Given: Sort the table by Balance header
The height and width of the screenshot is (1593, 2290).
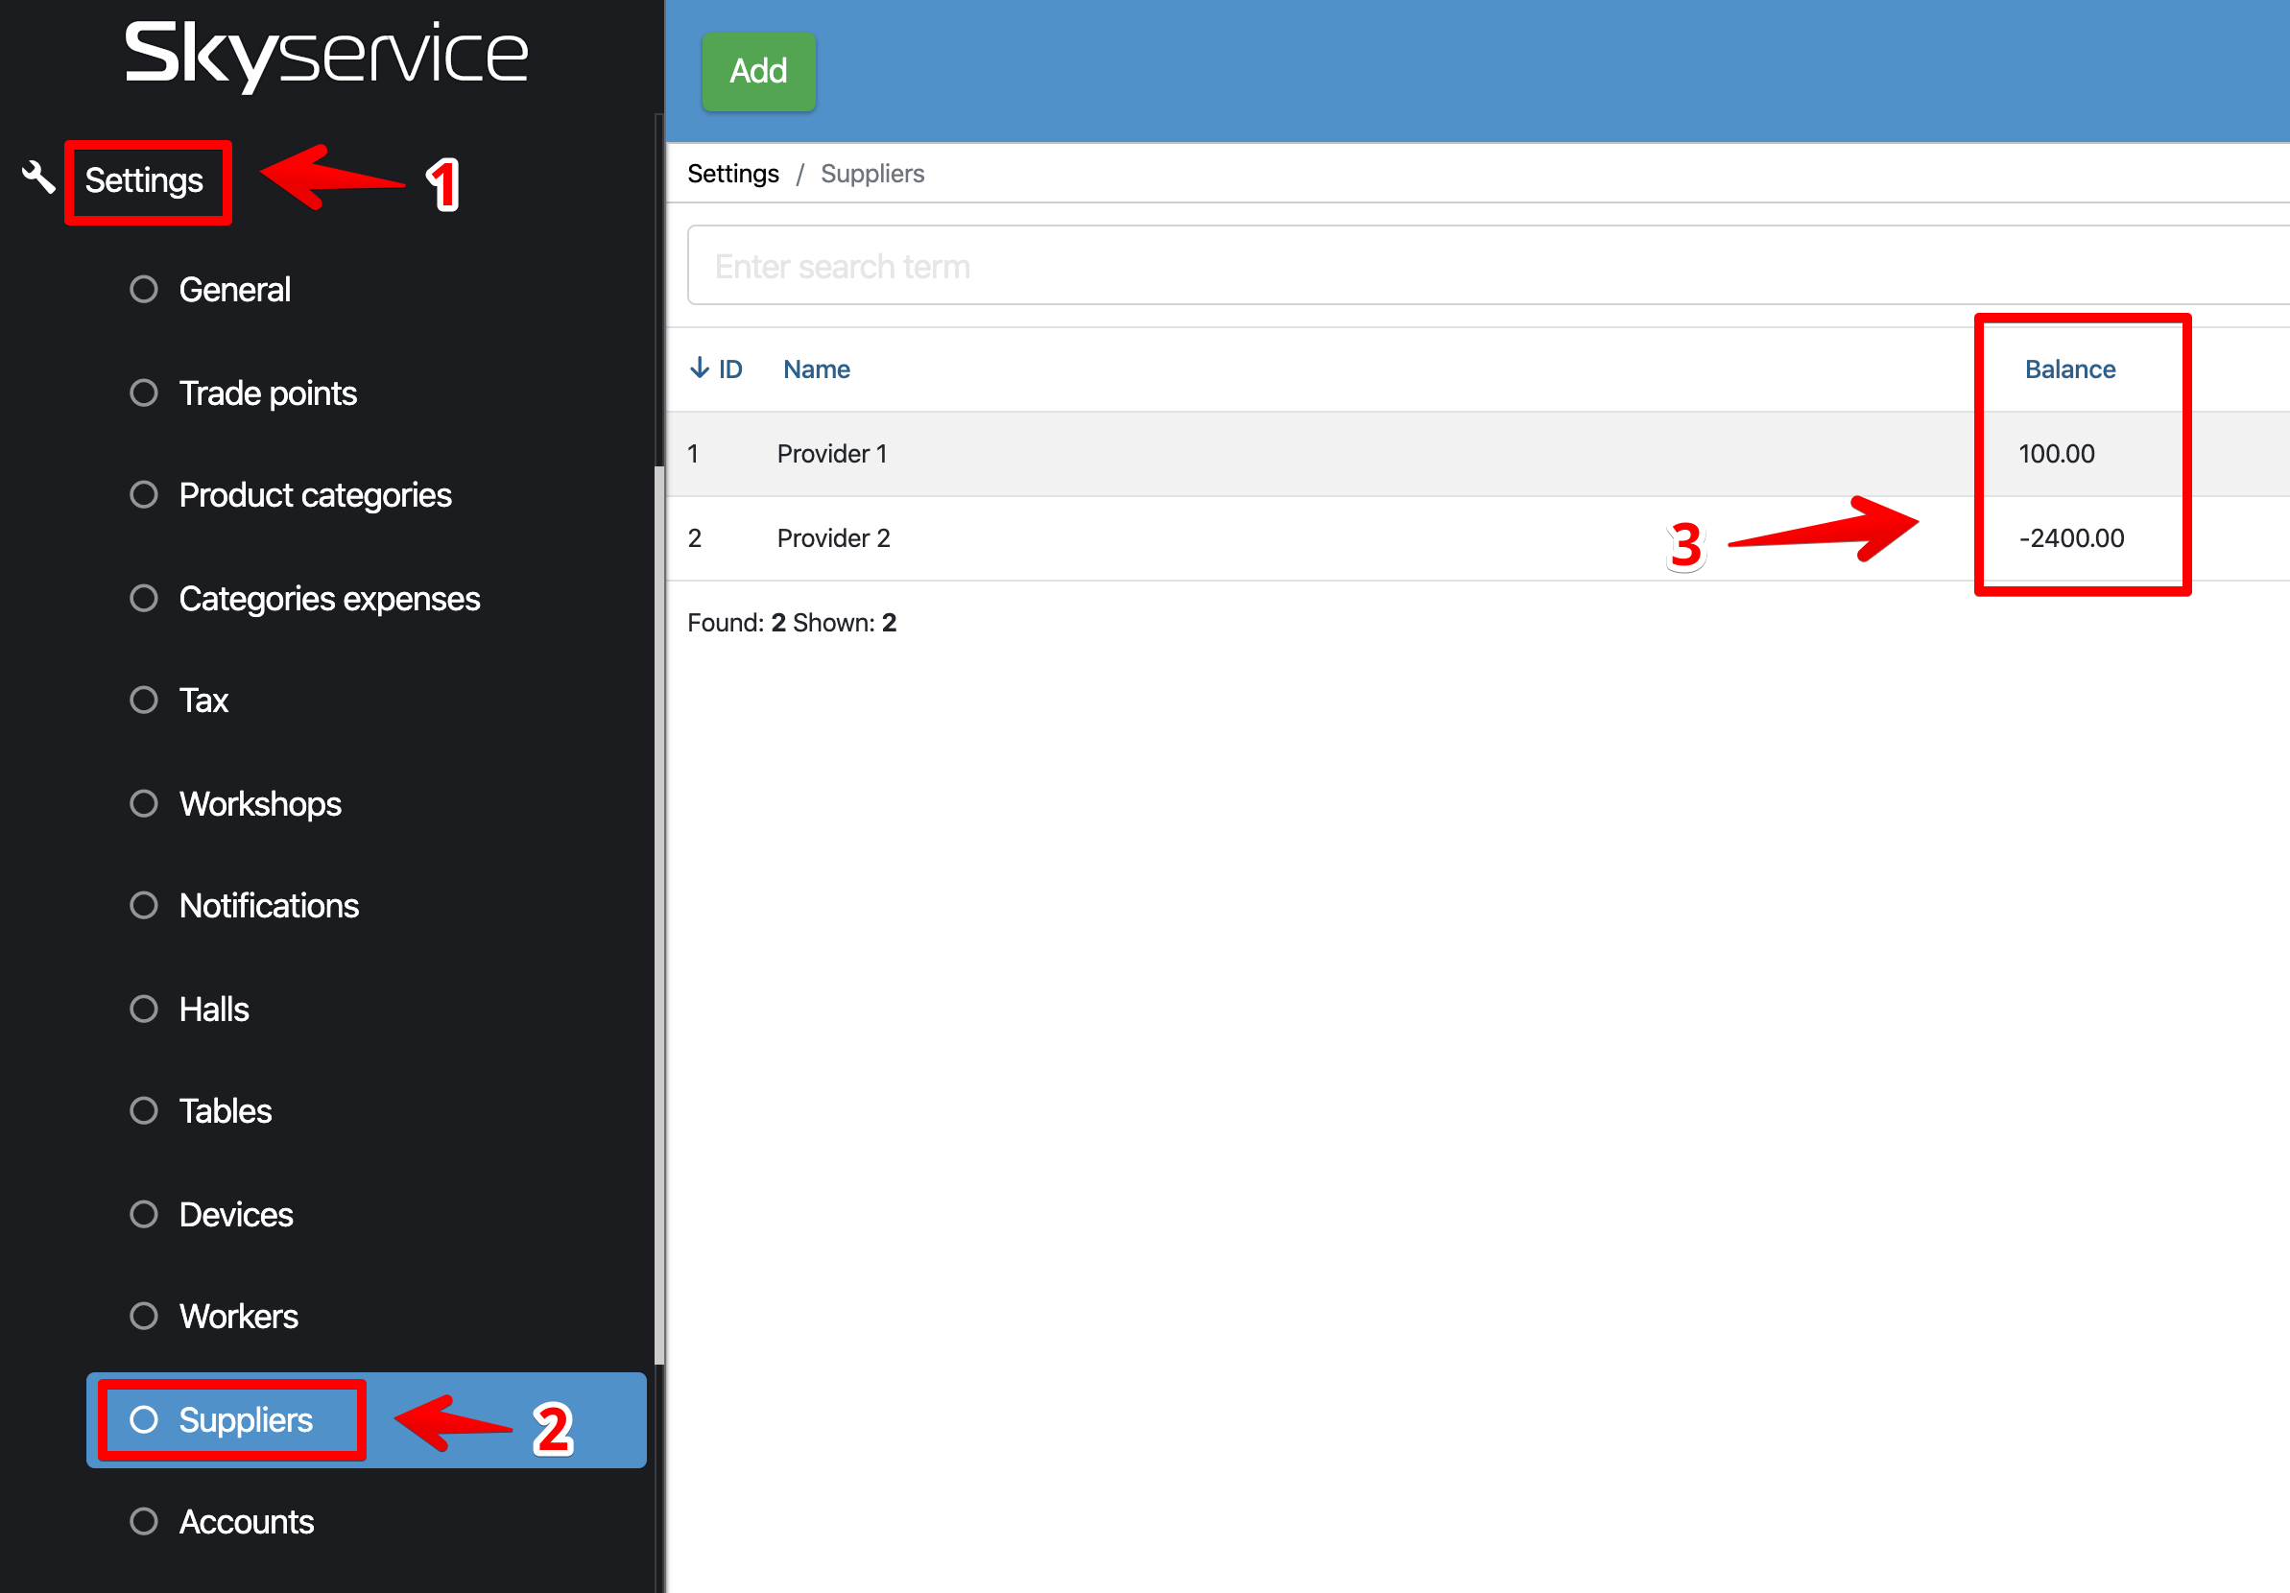Looking at the screenshot, I should pyautogui.click(x=2068, y=369).
